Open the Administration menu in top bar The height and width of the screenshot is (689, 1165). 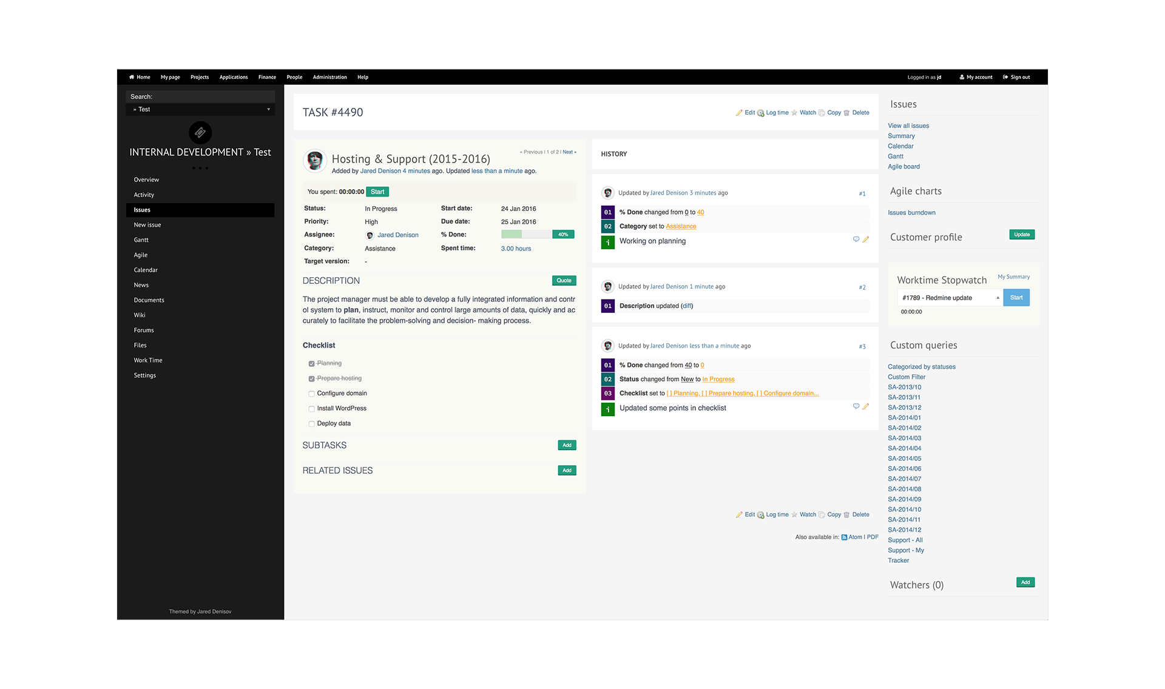pyautogui.click(x=329, y=77)
